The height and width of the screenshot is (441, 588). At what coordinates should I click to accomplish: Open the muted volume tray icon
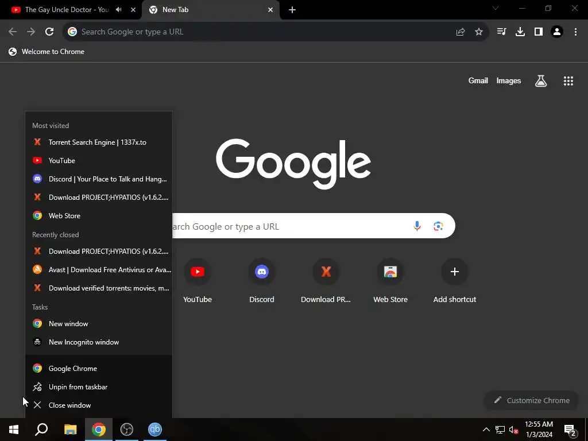pyautogui.click(x=514, y=430)
